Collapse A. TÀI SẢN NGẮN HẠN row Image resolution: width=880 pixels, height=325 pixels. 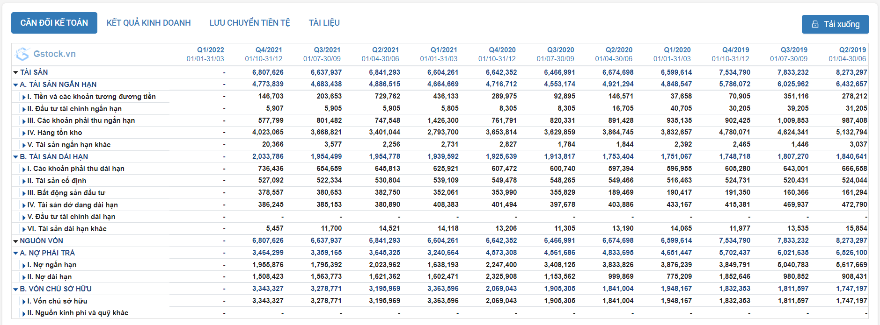15,85
